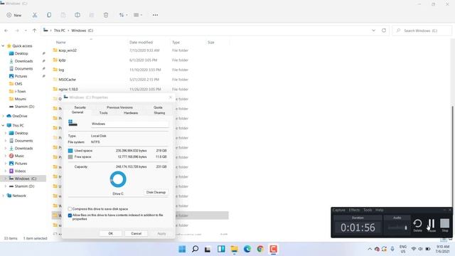Open the Sort options dropdown in the toolbar
455x256 pixels.
[123, 15]
